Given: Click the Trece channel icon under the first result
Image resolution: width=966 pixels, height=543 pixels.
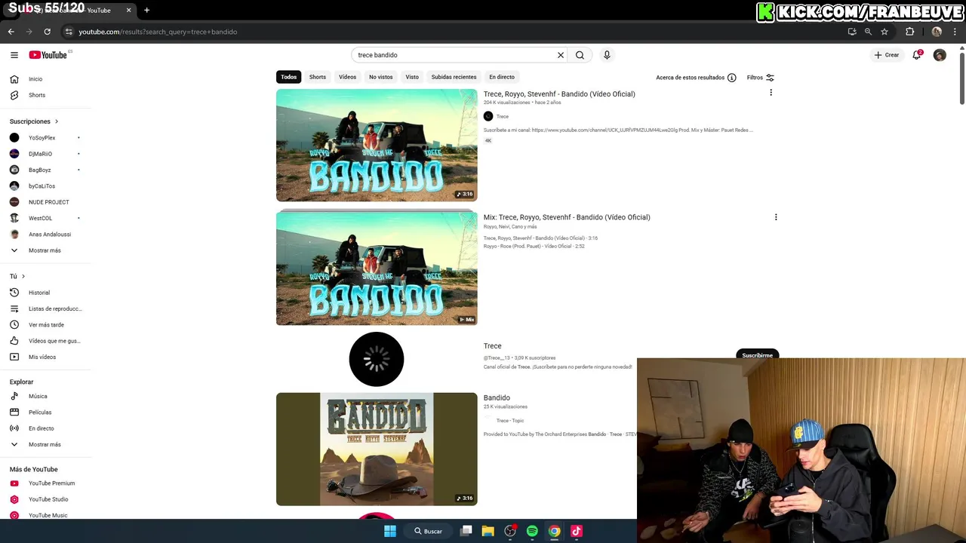Looking at the screenshot, I should point(488,116).
